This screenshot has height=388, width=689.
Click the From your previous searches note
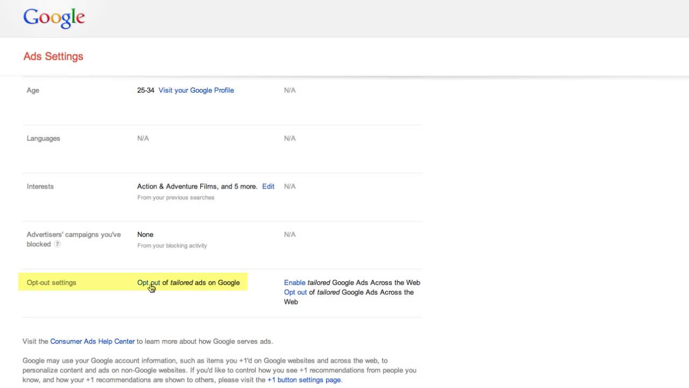pyautogui.click(x=175, y=198)
